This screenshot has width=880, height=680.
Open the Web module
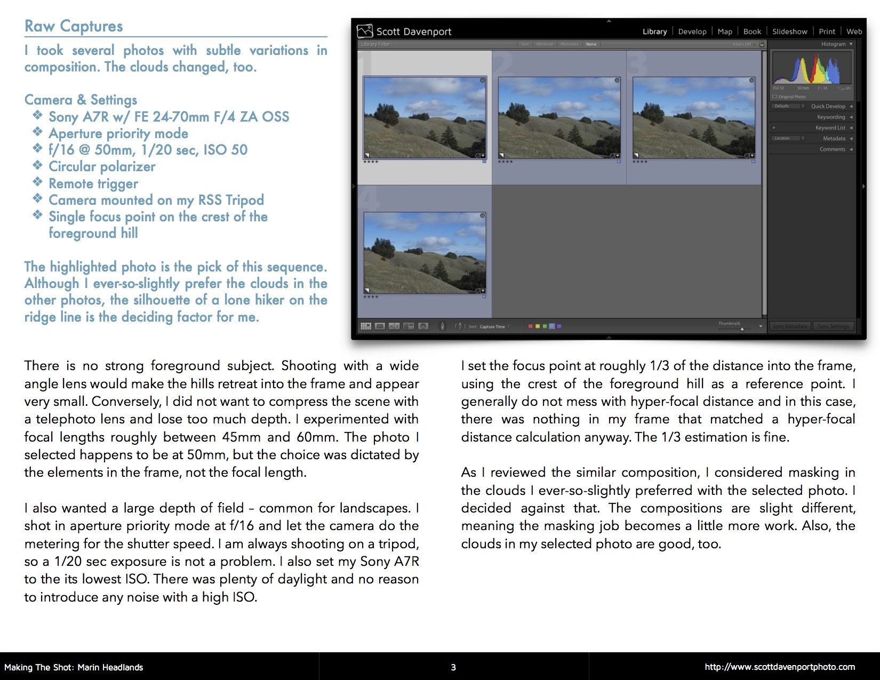pos(854,31)
